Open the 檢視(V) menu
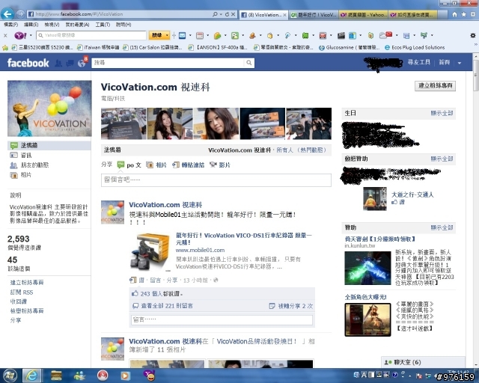This screenshot has height=383, width=479. [x=52, y=25]
